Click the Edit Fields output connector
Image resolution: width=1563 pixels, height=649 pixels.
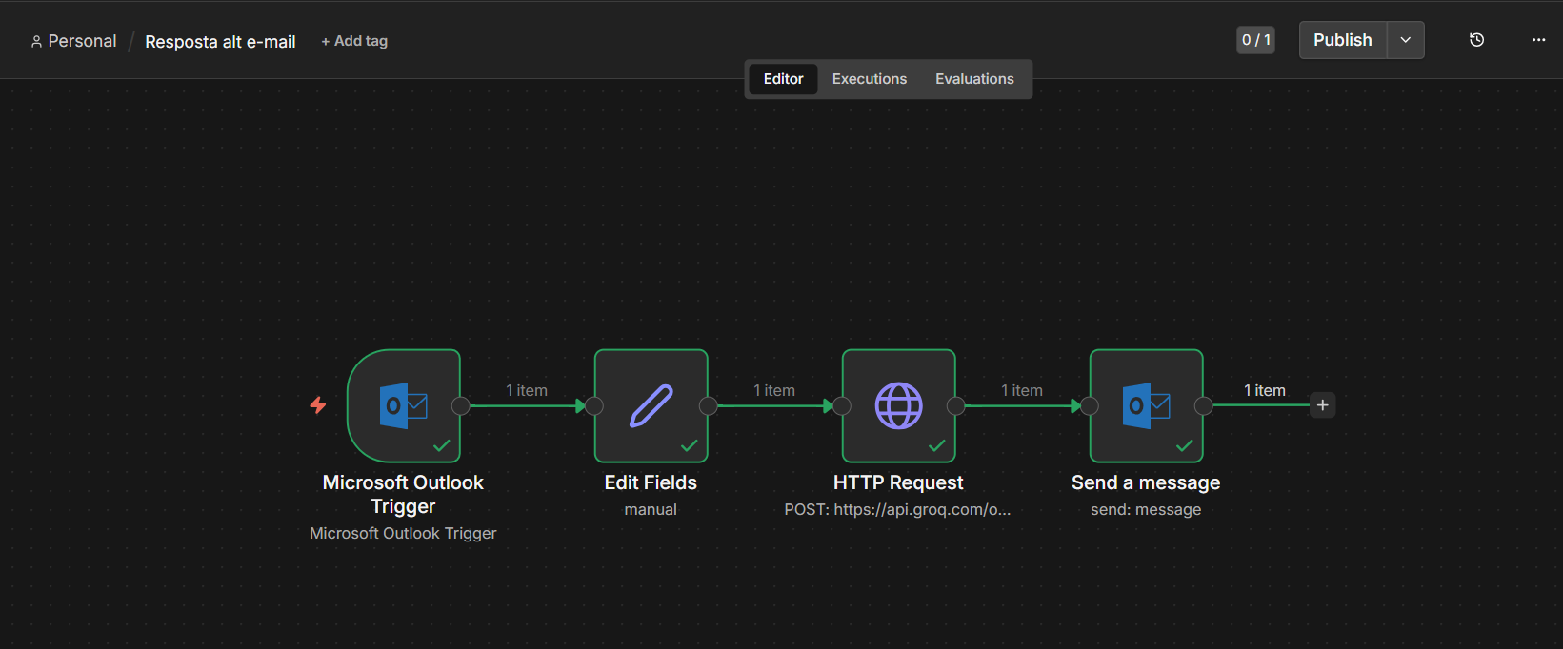click(x=709, y=406)
